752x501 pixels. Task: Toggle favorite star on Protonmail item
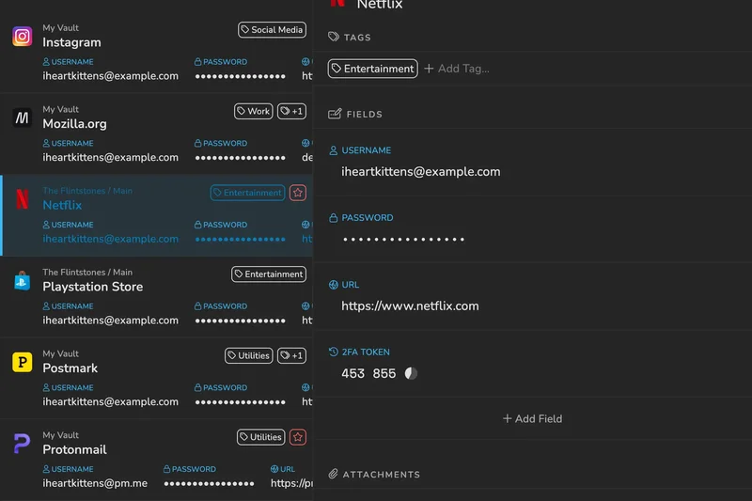[x=298, y=437]
